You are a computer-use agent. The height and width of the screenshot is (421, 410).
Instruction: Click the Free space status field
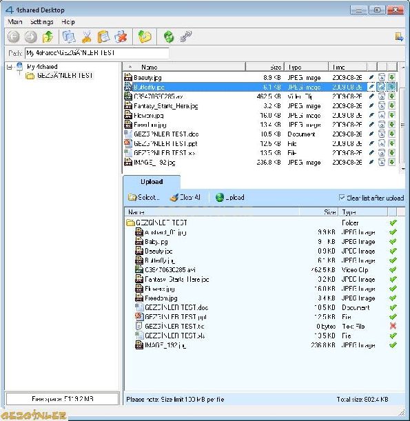[x=62, y=399]
